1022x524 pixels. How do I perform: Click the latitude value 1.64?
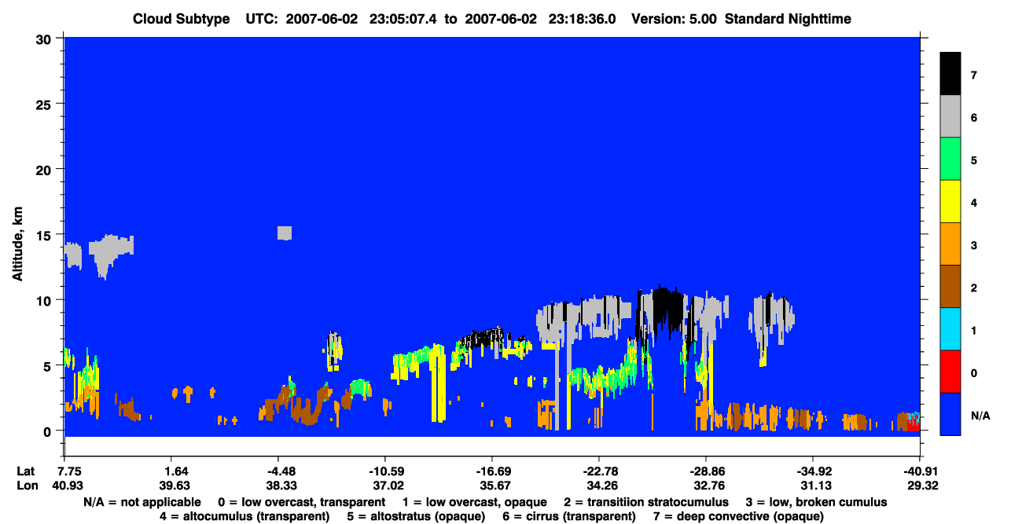point(171,471)
